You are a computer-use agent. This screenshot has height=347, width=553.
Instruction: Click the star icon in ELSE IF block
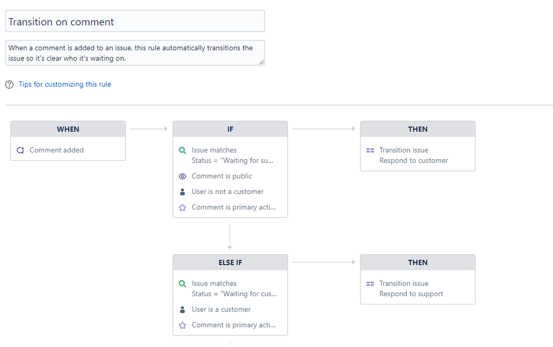(183, 325)
